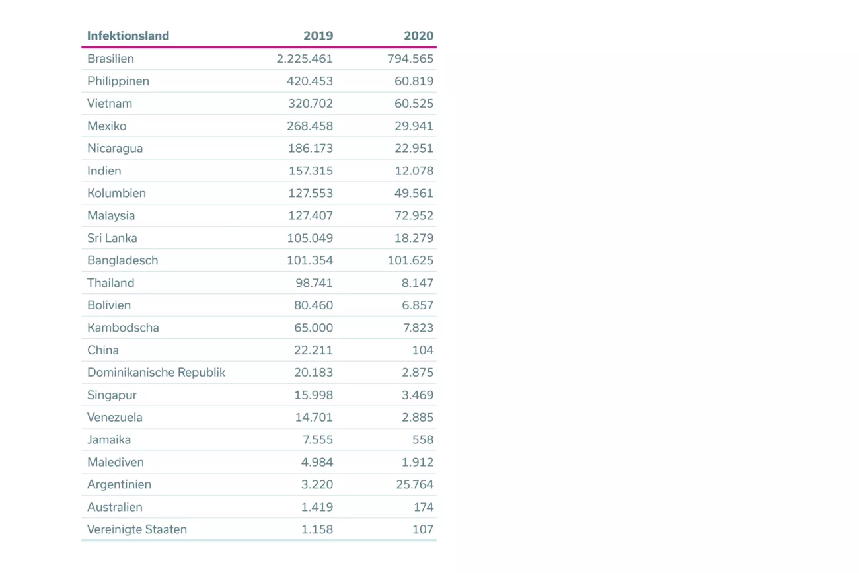Image resolution: width=859 pixels, height=573 pixels.
Task: Select the Kambodscha row label
Action: (x=123, y=328)
